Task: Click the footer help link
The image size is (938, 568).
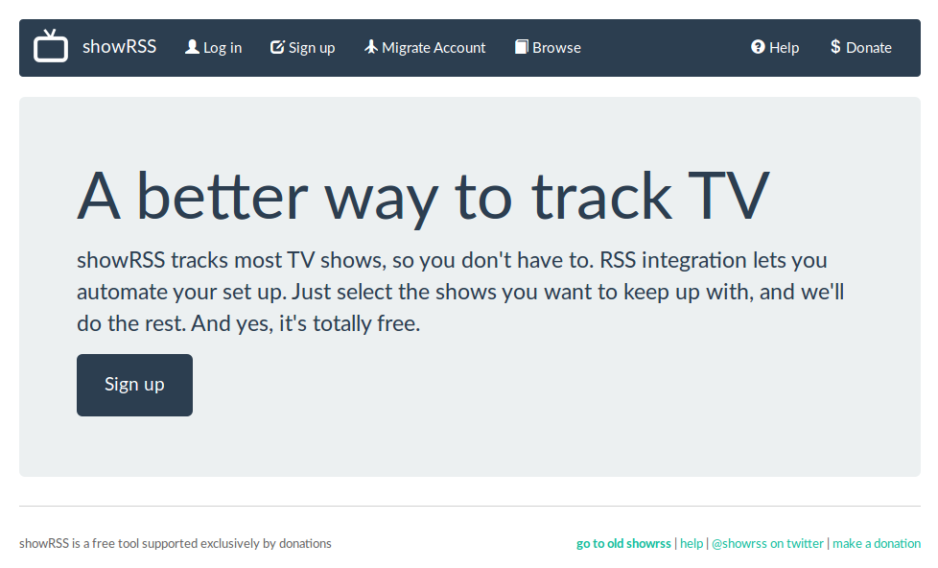Action: coord(692,543)
